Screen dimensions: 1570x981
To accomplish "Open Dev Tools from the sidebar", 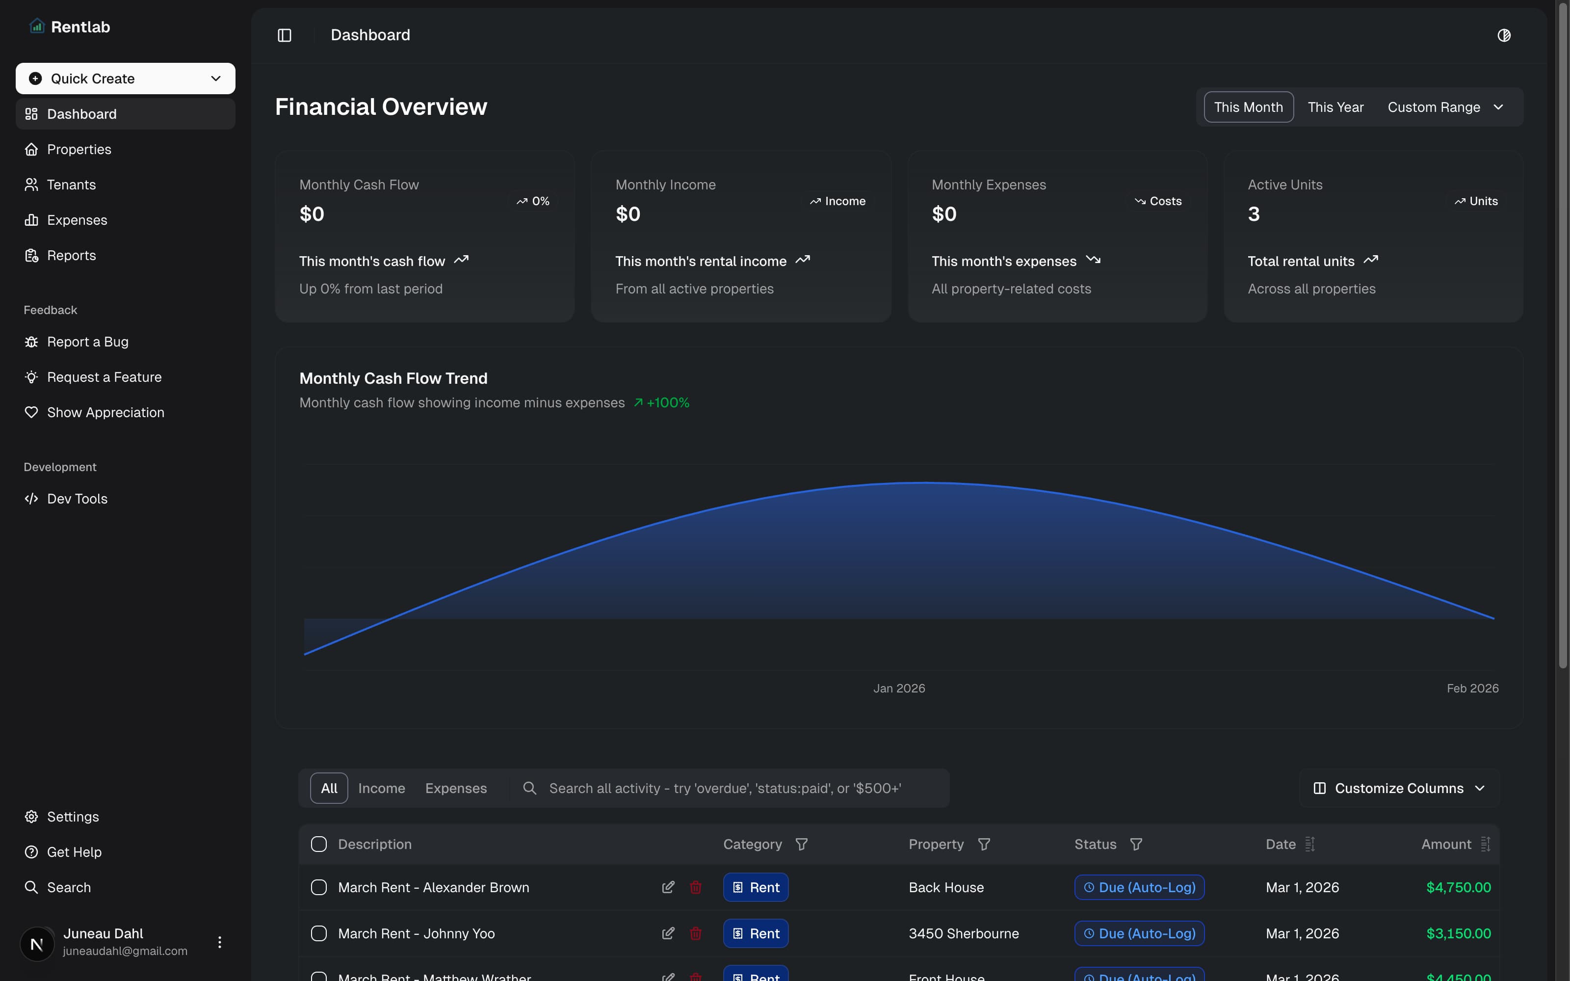I will [77, 498].
